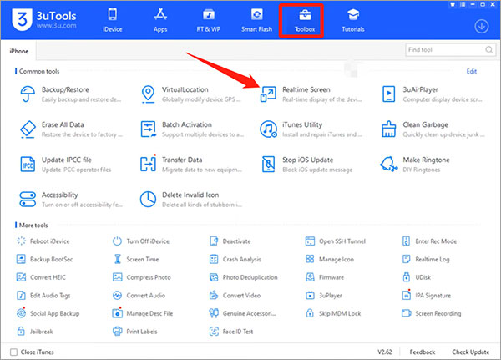Open the iPhone device tab
Viewport: 501px width, 360px height.
click(x=20, y=51)
